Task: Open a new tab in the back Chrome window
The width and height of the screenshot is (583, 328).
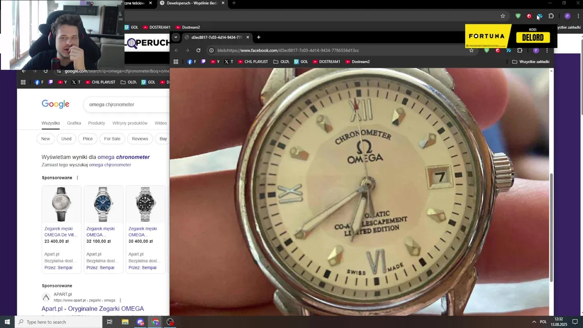Action: 234,3
